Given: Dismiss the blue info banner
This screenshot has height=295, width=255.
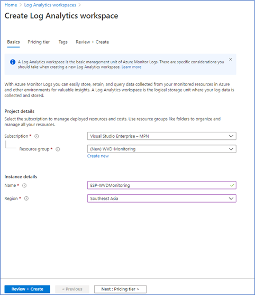Looking at the screenshot, I should tap(231, 60).
